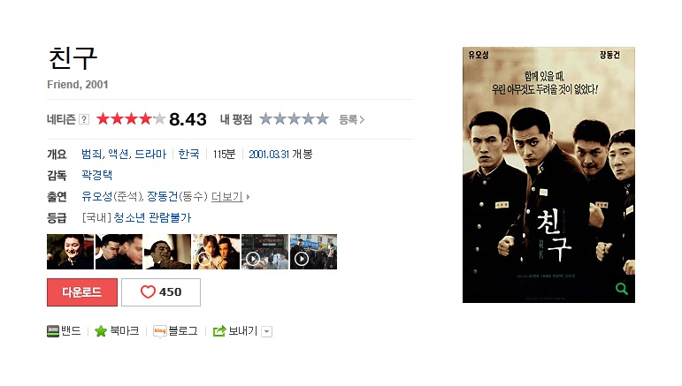This screenshot has width=682, height=386.
Task: Toggle the heart like button showing 450
Action: tap(161, 292)
